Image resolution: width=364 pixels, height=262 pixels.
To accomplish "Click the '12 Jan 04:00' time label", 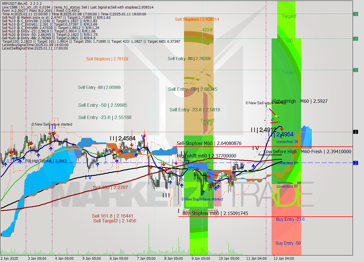I will pyautogui.click(x=284, y=259).
